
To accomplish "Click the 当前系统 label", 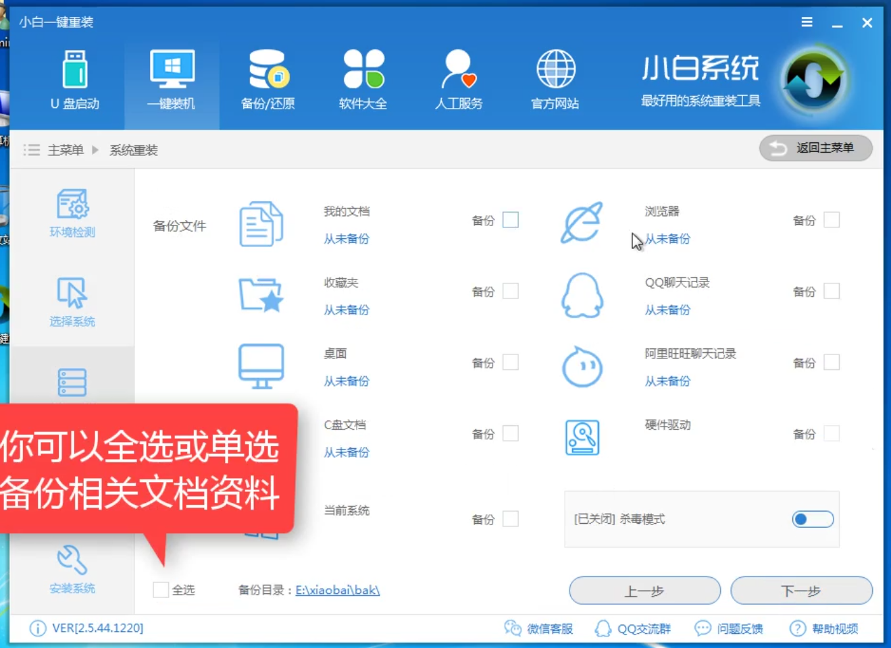I will [347, 510].
